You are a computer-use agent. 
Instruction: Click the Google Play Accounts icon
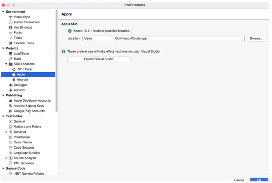[11, 111]
